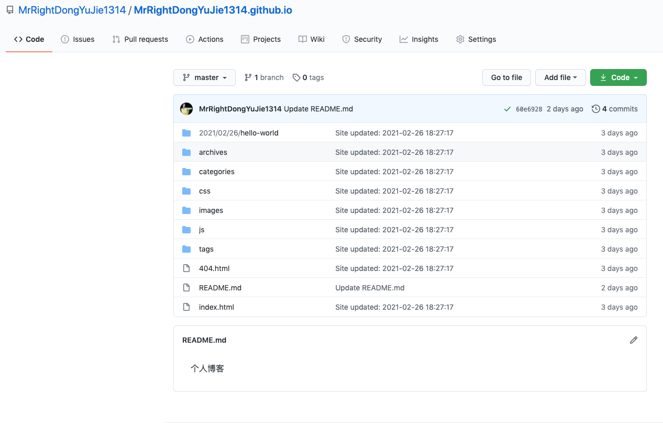Screen dimensions: 663x440
Task: Click folder icon of the tags row
Action: click(x=186, y=249)
